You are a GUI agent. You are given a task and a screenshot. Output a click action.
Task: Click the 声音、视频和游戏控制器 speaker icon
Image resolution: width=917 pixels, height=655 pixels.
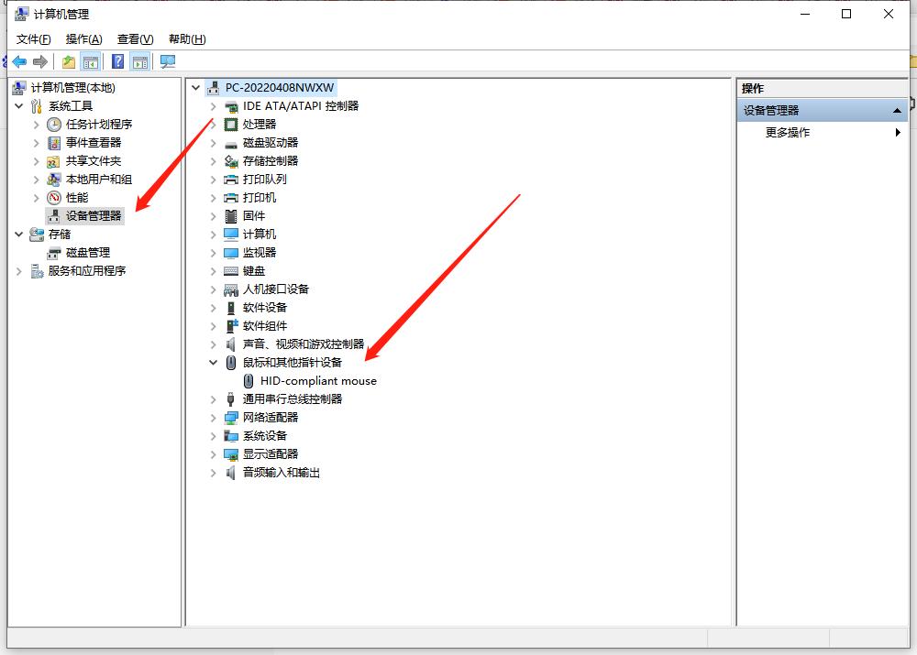[x=231, y=344]
